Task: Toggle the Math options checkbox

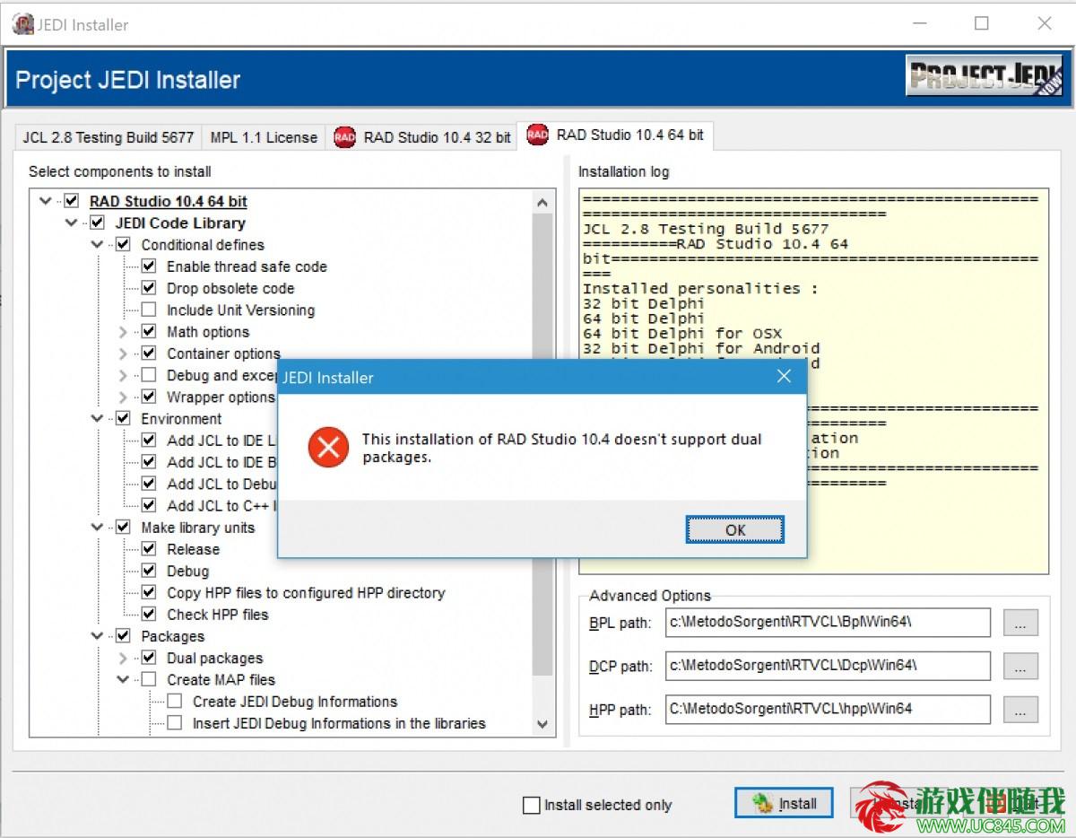Action: pyautogui.click(x=150, y=331)
